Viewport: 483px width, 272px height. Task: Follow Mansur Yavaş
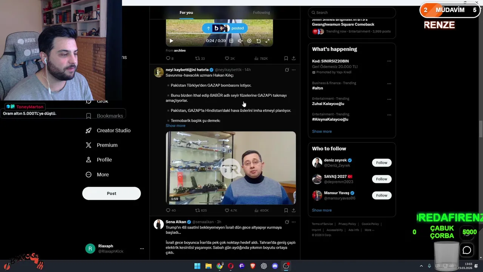(x=381, y=195)
